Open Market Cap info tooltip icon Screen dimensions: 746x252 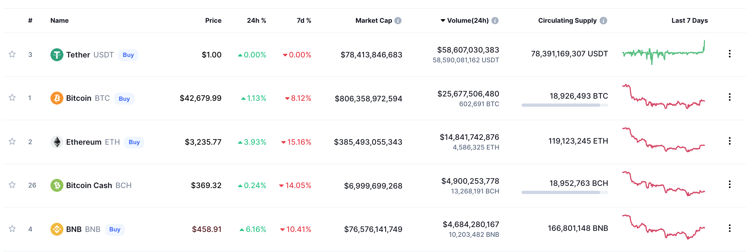pos(398,21)
